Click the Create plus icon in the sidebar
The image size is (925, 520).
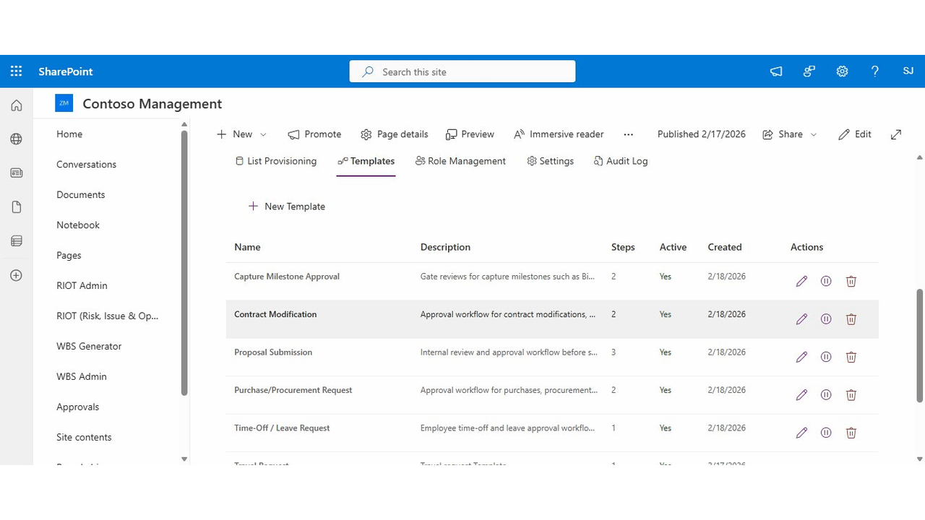[16, 275]
